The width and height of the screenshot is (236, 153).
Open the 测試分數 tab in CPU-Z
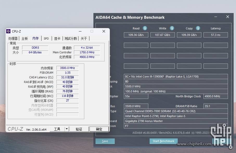[x=71, y=39]
